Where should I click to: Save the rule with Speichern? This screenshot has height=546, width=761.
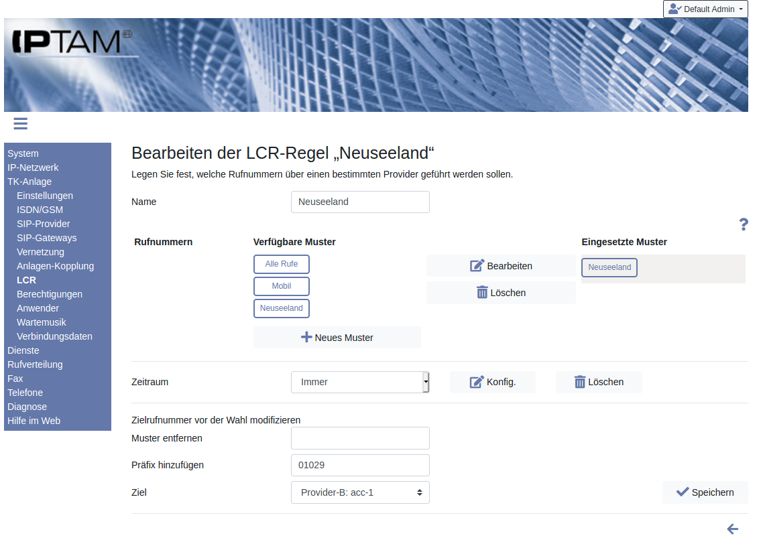705,492
